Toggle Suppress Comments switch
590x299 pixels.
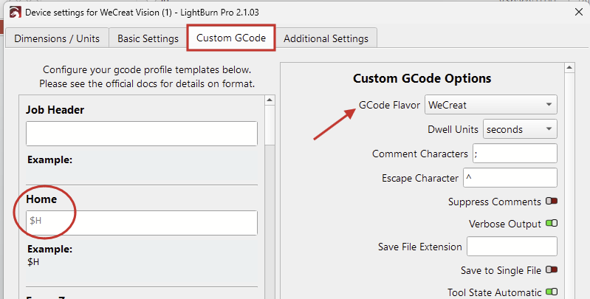pos(552,202)
